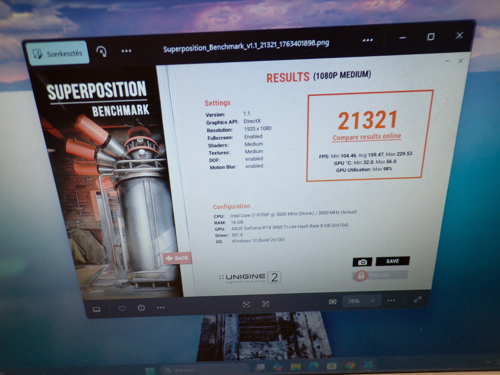Click the small X of the benchmark window
This screenshot has height=375, width=500.
click(461, 61)
